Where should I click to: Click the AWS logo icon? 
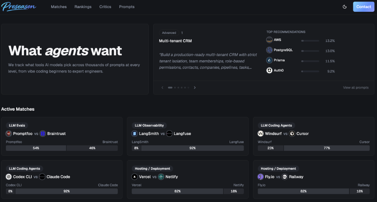[269, 40]
